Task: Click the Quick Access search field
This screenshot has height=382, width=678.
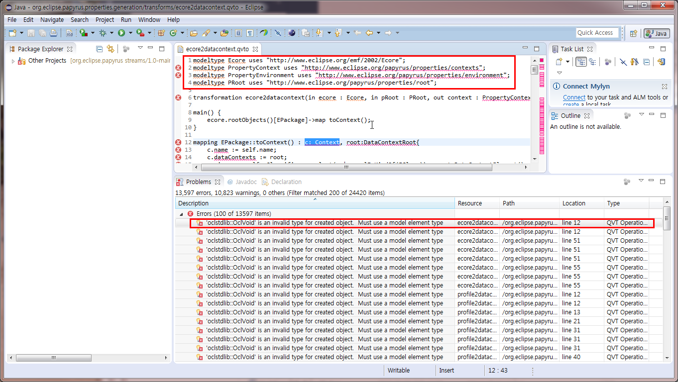Action: pyautogui.click(x=597, y=33)
